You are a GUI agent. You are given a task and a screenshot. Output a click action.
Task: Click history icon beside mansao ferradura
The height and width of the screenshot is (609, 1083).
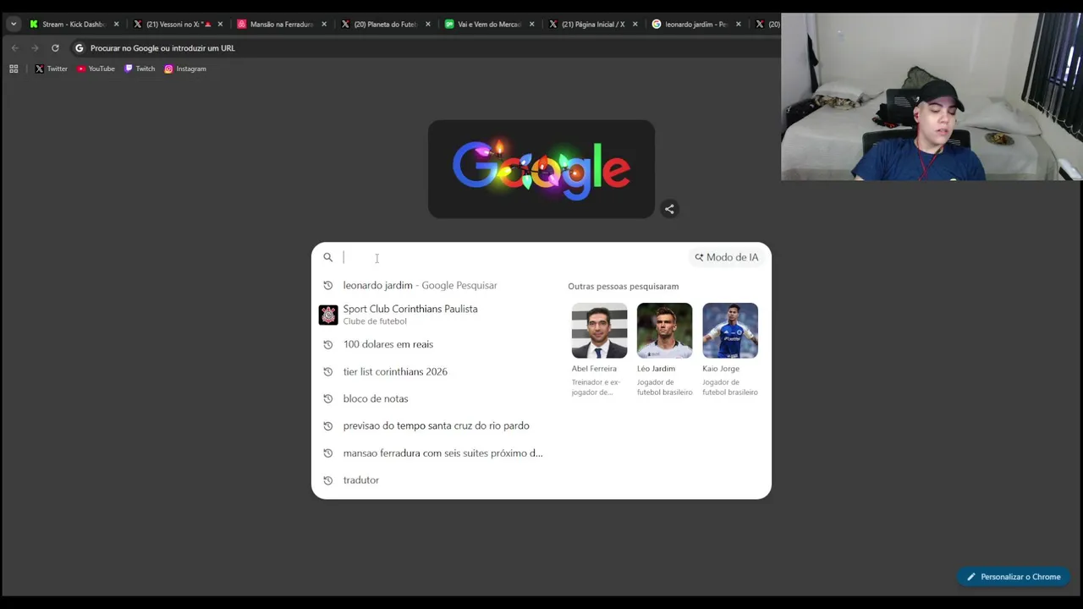pyautogui.click(x=328, y=453)
